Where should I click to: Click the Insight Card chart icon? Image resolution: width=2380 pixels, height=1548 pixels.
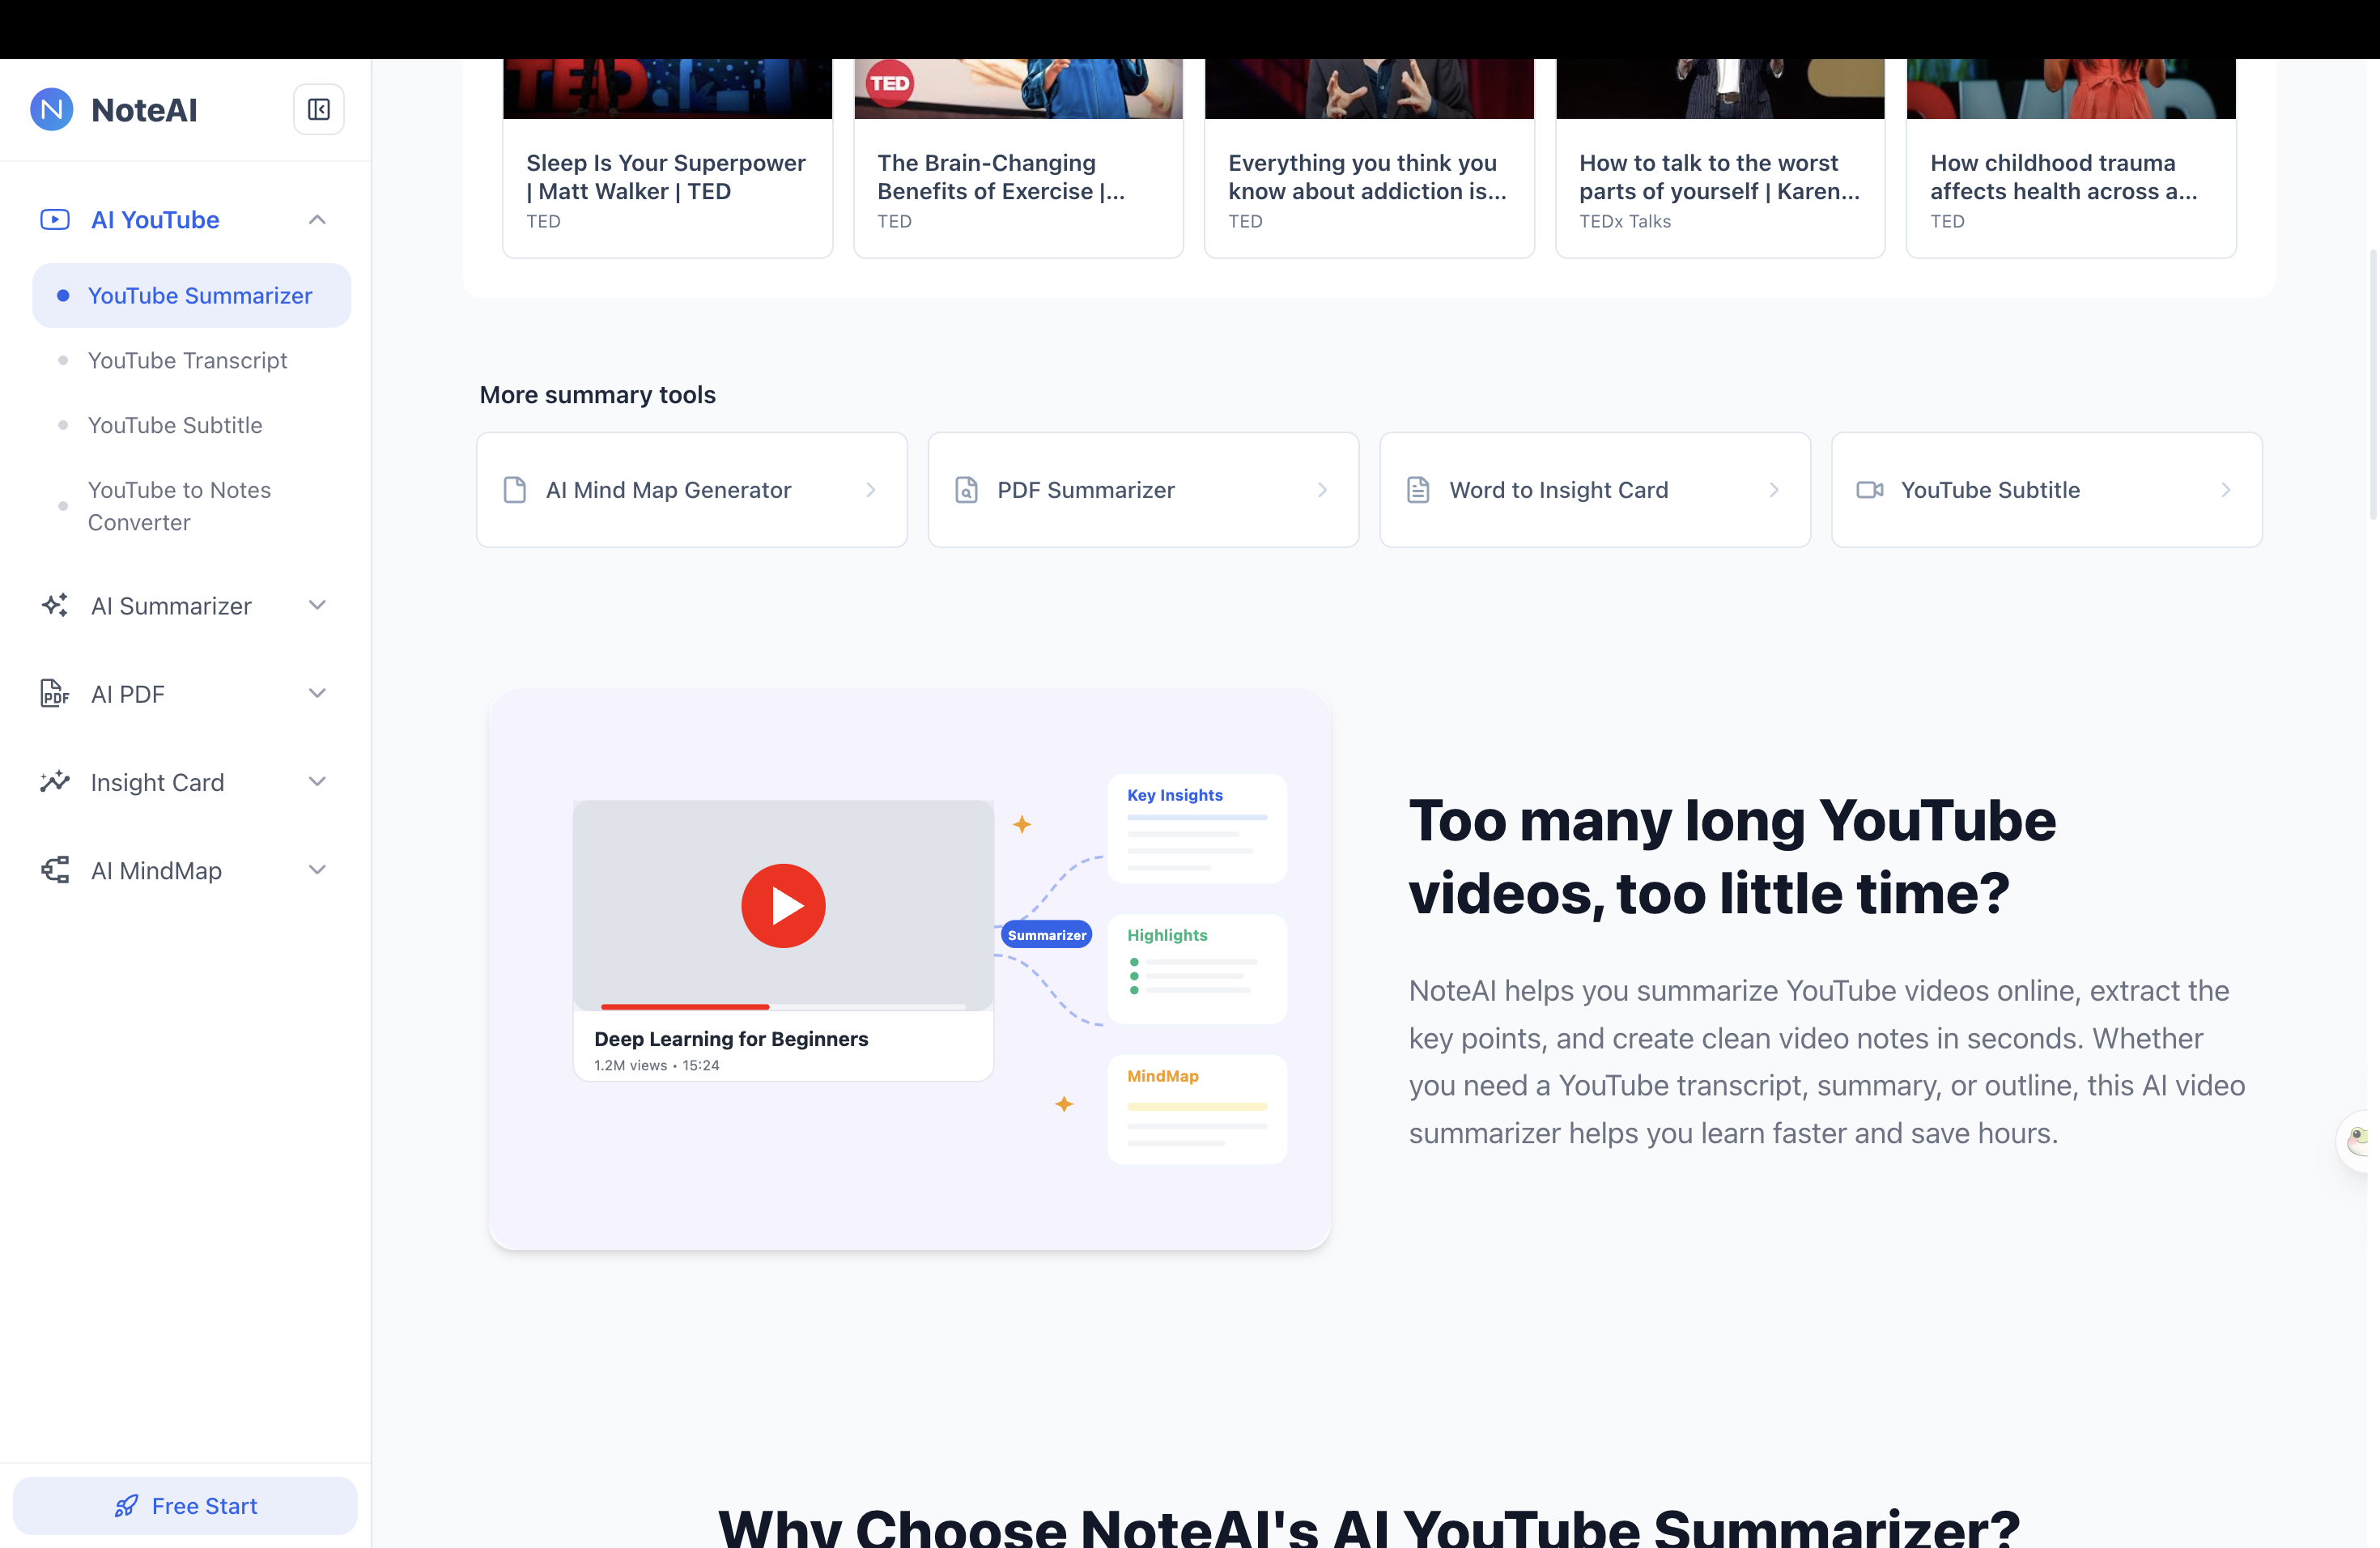point(55,782)
